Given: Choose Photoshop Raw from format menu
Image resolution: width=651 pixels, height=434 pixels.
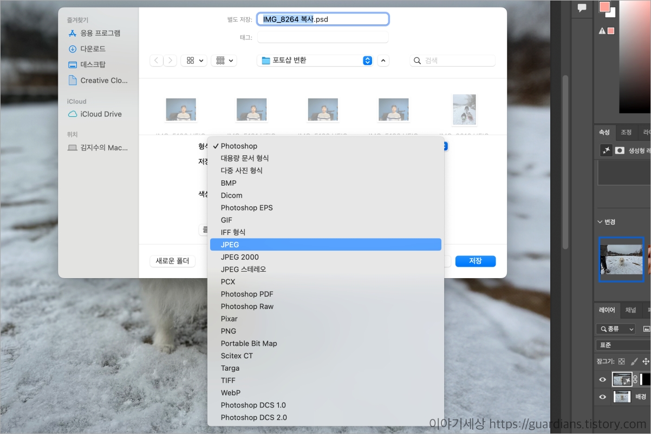Looking at the screenshot, I should [325, 306].
